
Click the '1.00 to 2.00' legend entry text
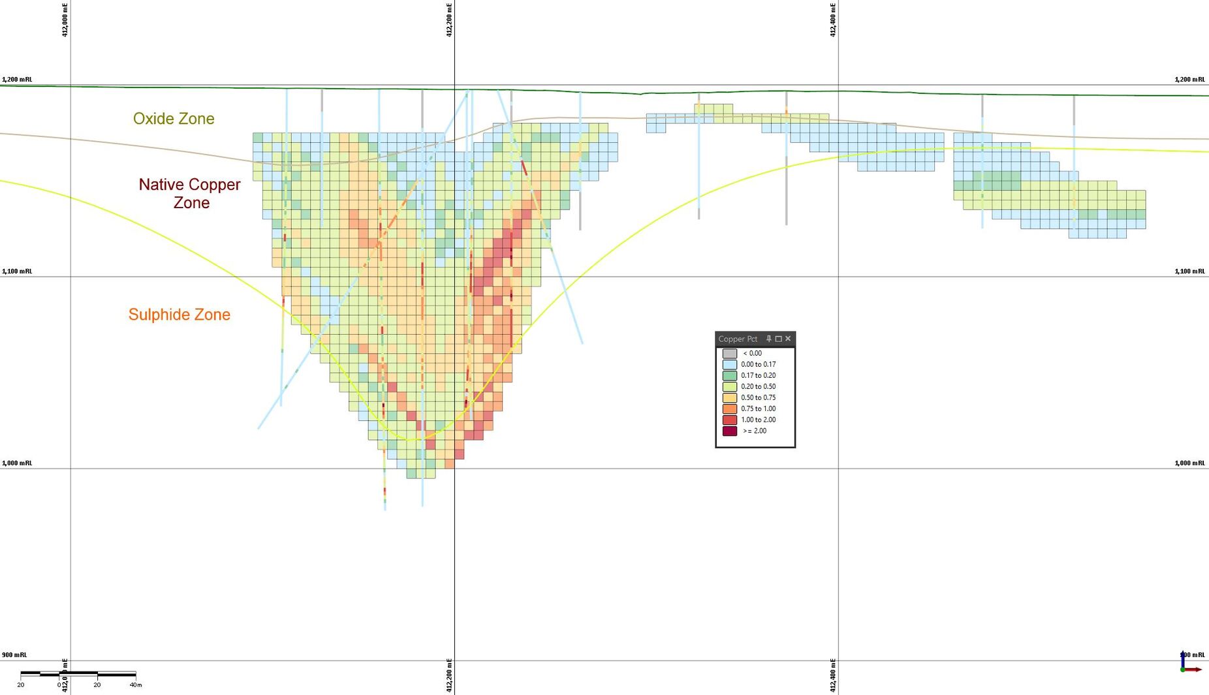click(x=759, y=419)
